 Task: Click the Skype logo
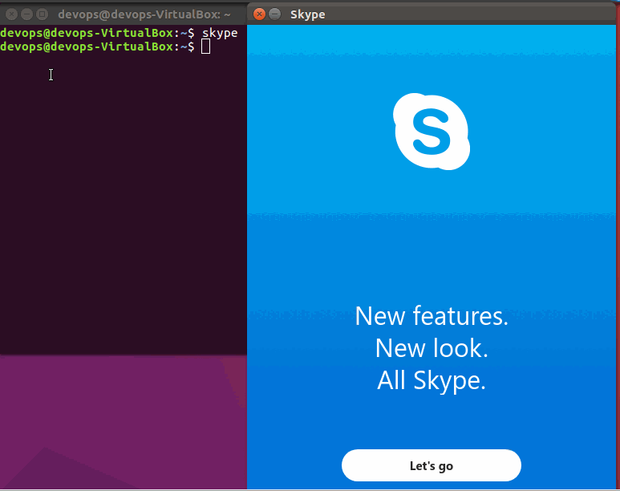coord(432,132)
